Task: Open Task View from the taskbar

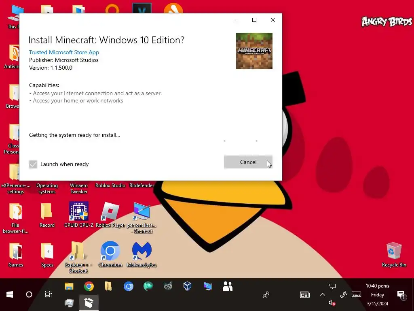Action: coord(49,294)
